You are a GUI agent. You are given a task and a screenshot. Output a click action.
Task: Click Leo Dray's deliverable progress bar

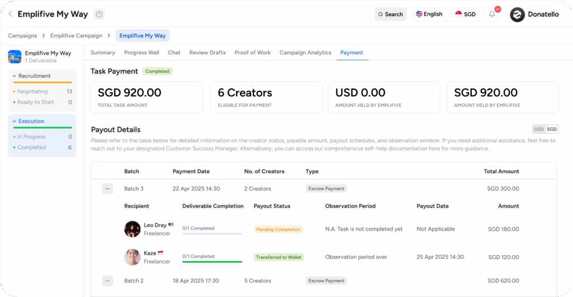click(212, 234)
